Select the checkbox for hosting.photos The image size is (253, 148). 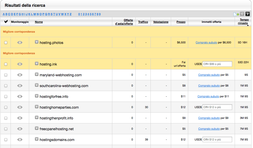6,42
